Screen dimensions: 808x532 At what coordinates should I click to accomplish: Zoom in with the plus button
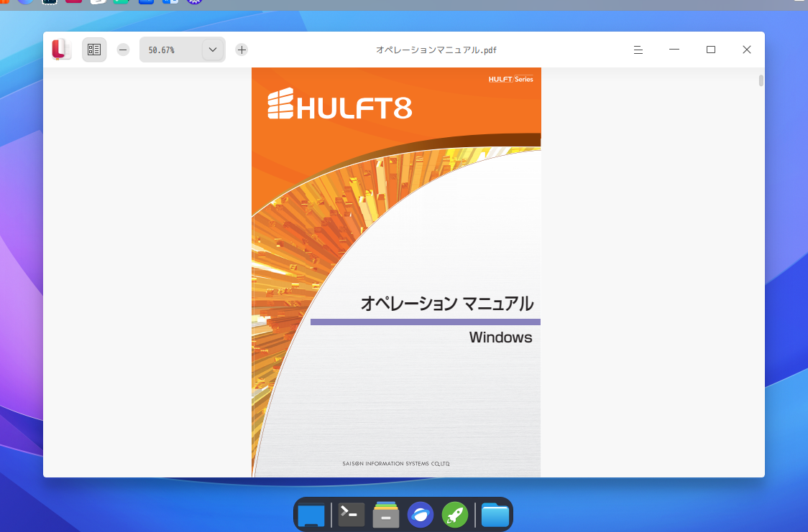[x=242, y=50]
